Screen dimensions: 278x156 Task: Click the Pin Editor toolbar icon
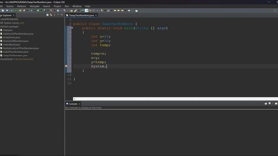click(136, 10)
